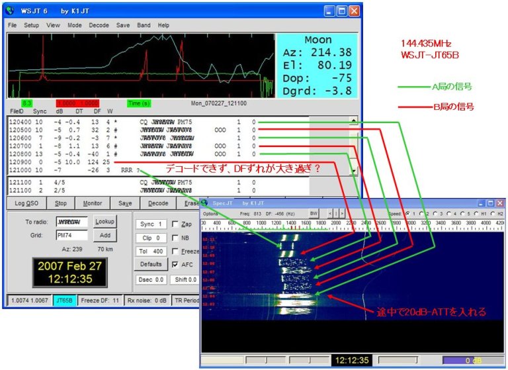Enable the Zap checkbox
Screen dimensions: 508x370
click(175, 224)
